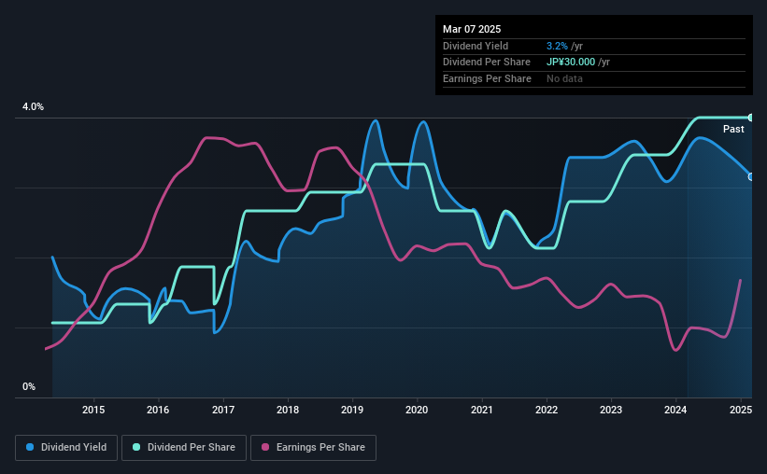Click the teal Dividend Per Share legend dot

click(136, 447)
